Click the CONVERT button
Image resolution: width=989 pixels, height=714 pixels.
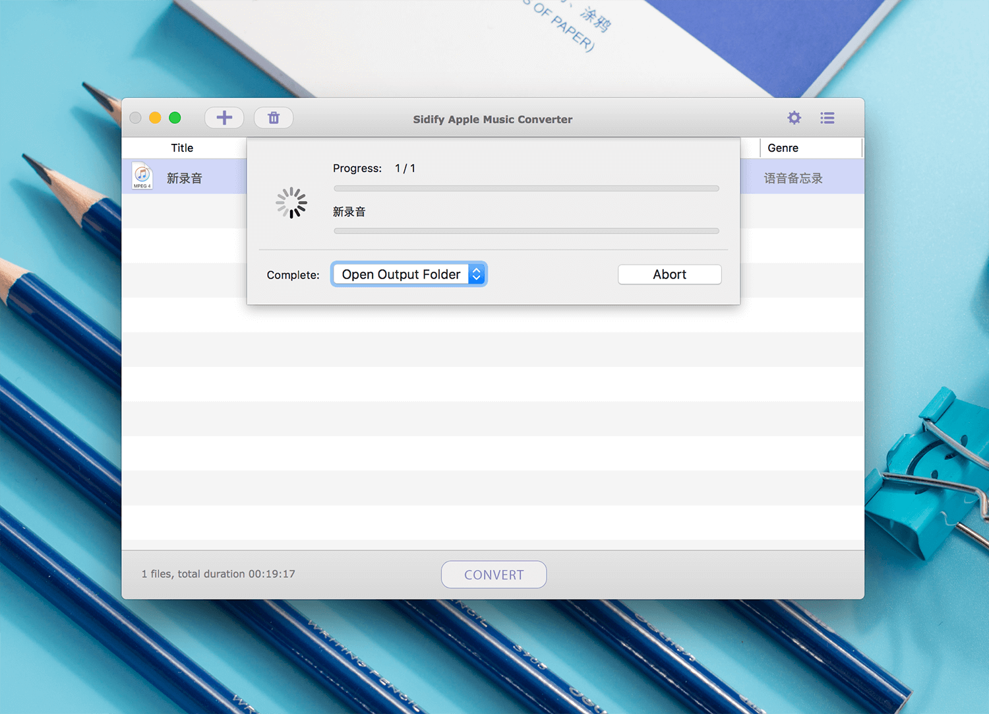494,575
